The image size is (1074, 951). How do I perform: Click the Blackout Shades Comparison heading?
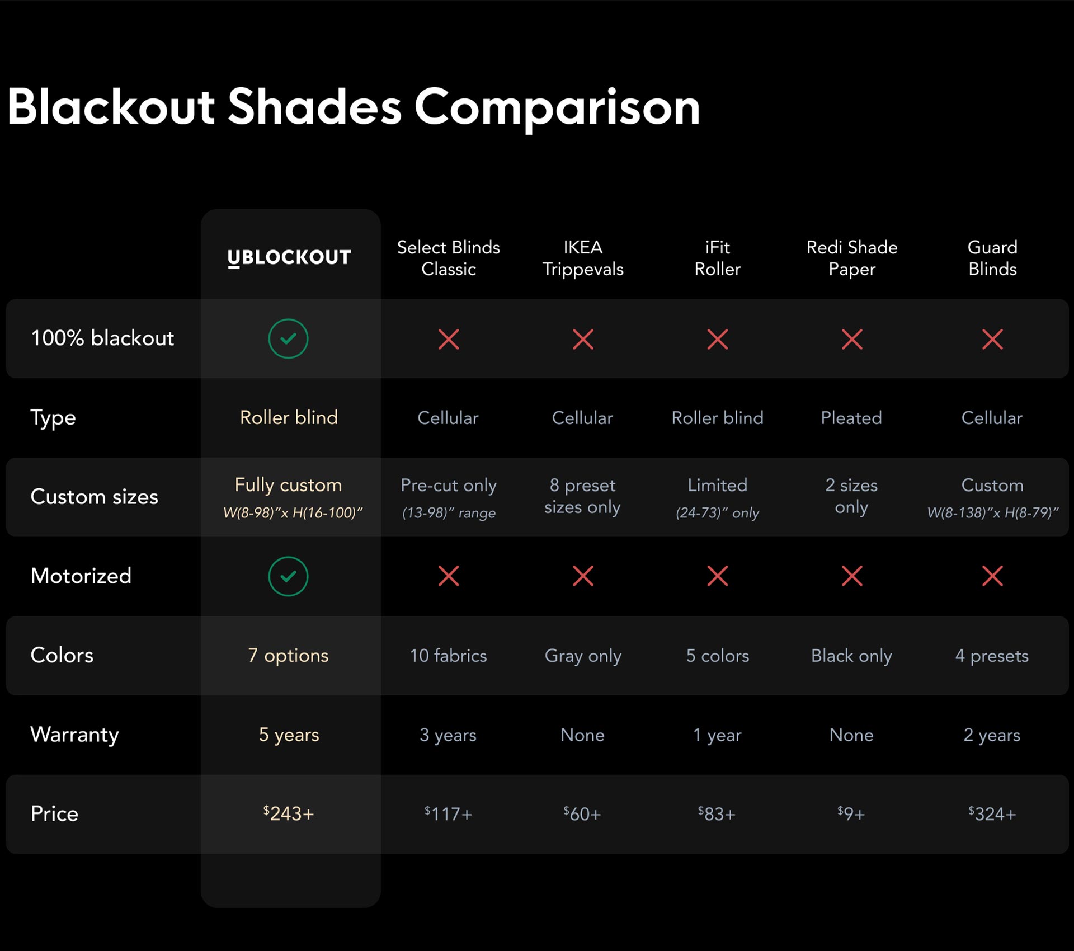(354, 107)
